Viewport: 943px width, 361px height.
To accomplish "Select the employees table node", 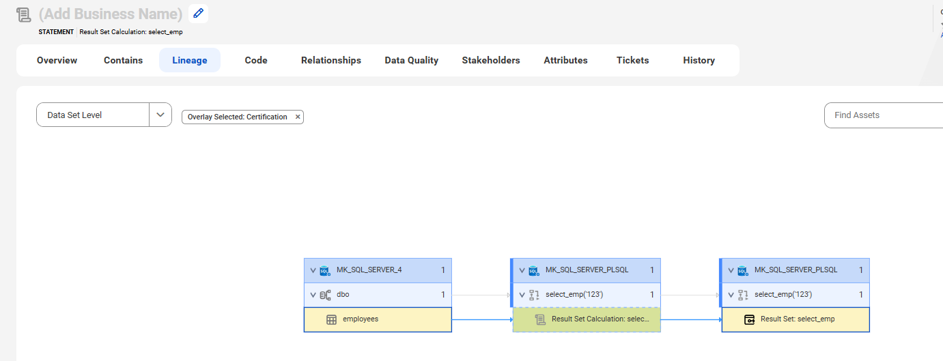I will tap(378, 319).
